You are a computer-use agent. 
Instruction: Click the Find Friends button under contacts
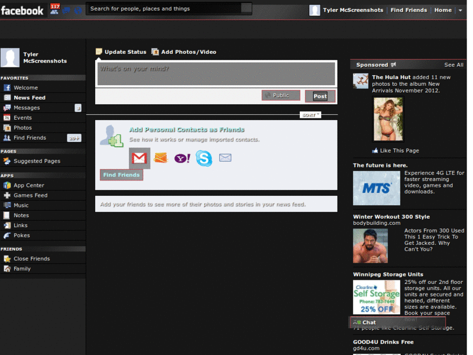click(122, 175)
